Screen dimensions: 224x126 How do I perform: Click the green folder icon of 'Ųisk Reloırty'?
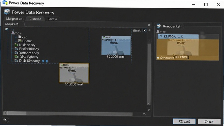click(16, 57)
